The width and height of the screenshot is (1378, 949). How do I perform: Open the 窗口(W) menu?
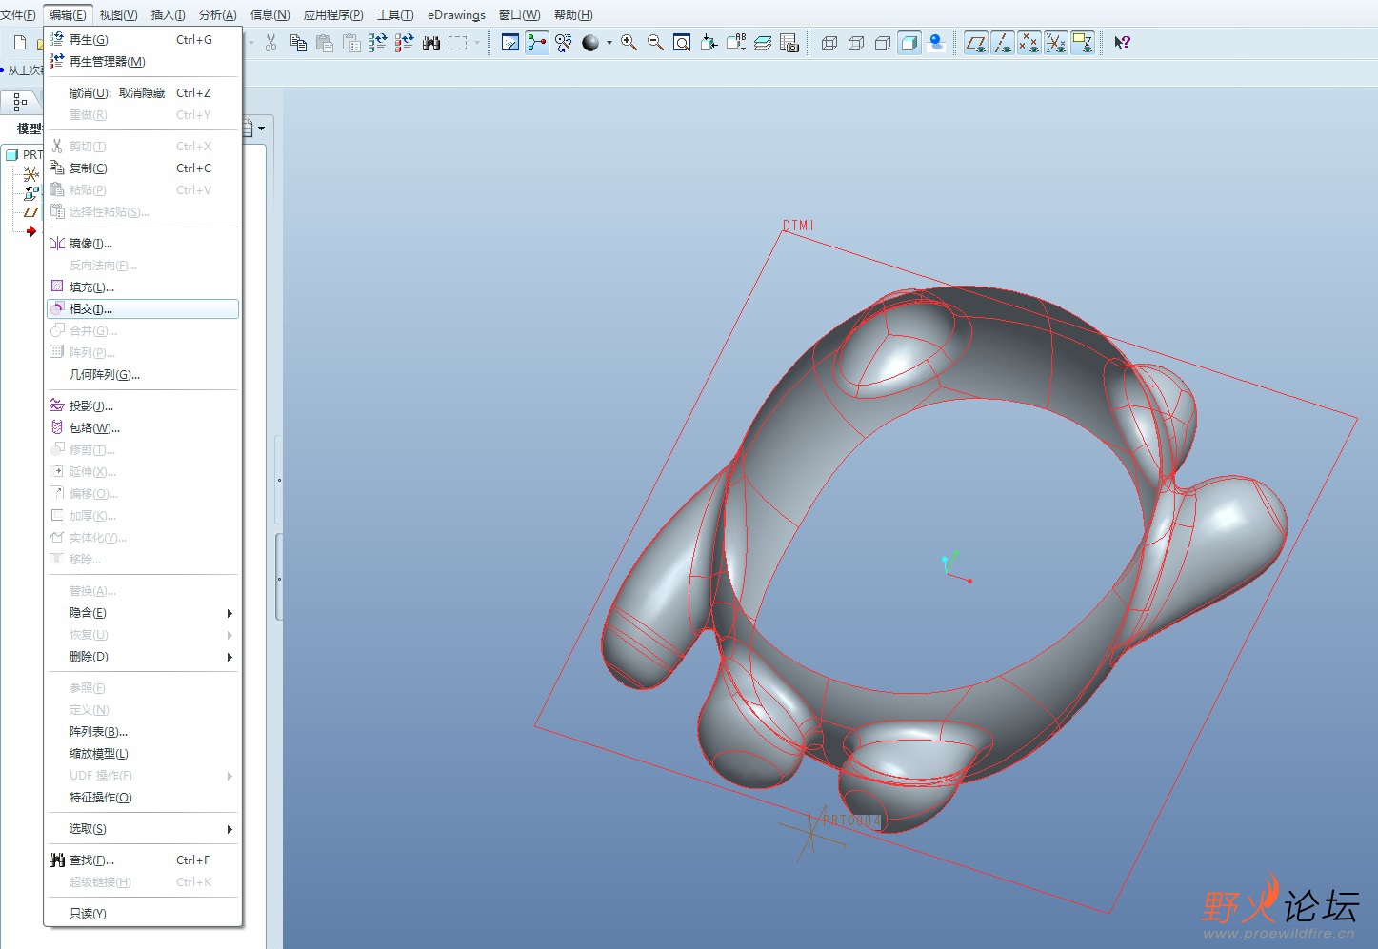click(519, 15)
